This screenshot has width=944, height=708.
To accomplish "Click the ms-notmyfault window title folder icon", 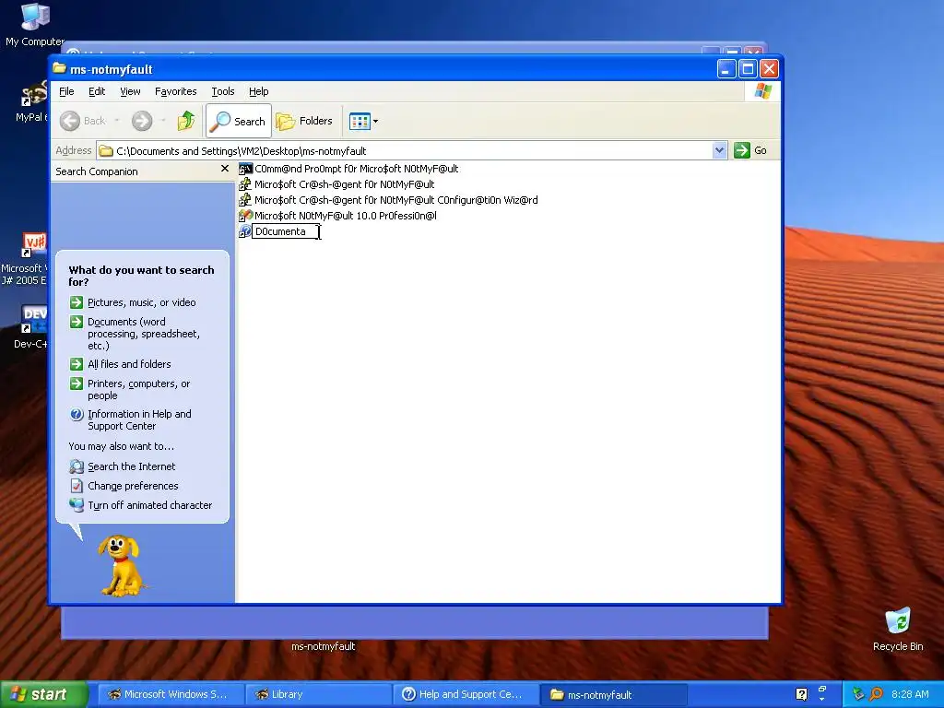I will [59, 68].
